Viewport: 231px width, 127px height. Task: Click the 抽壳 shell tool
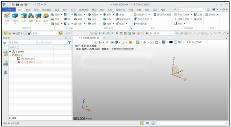(x=92, y=19)
